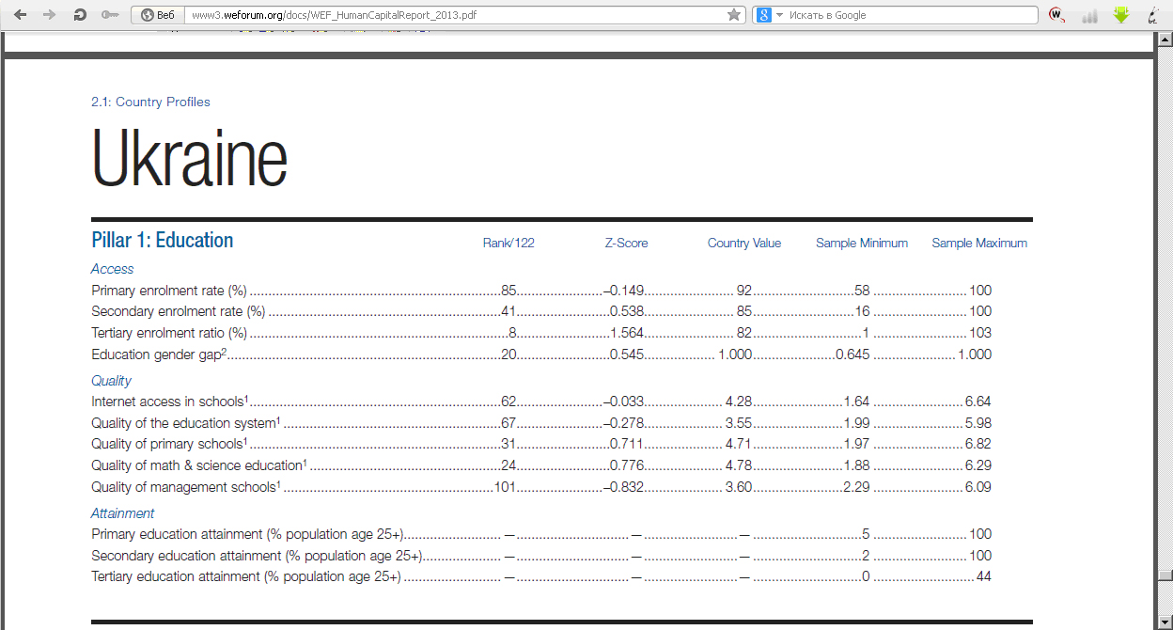The width and height of the screenshot is (1173, 630).
Task: Click the Ukraine page title
Action: coord(189,160)
